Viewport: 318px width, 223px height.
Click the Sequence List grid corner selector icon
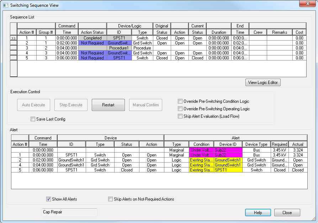point(14,28)
